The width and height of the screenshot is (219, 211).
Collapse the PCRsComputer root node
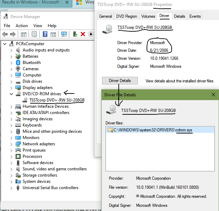(5, 44)
